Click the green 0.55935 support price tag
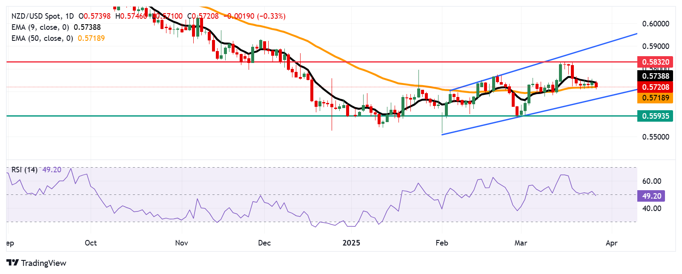682x274 pixels. [x=655, y=116]
